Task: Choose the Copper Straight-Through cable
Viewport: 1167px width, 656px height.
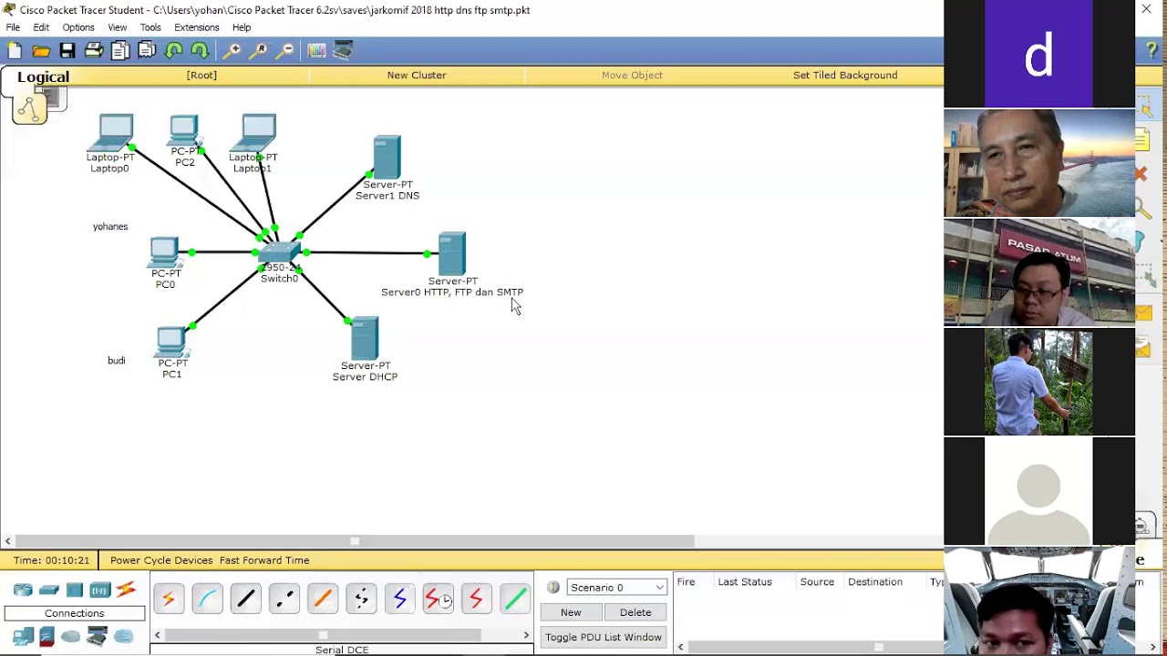Action: tap(245, 599)
